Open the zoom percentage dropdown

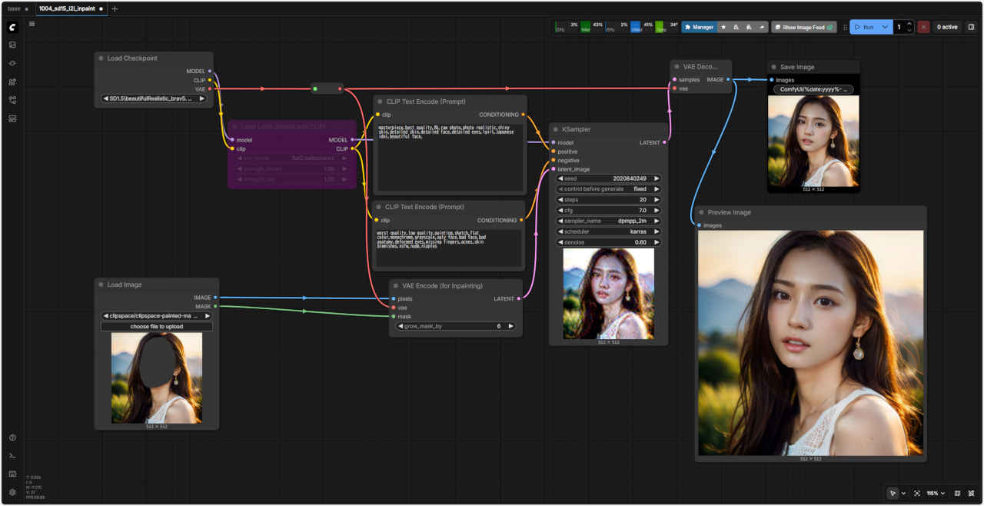click(x=934, y=493)
